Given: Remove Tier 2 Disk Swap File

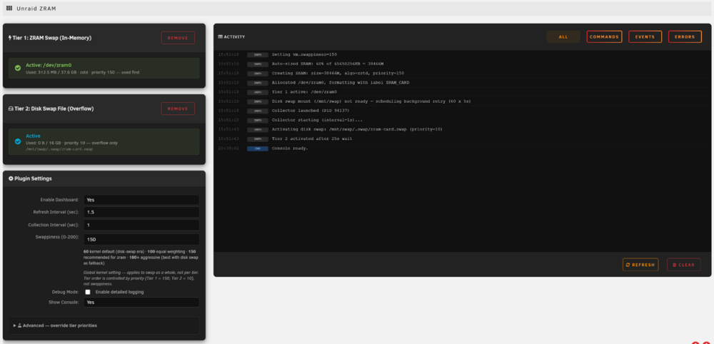Looking at the screenshot, I should coord(178,108).
